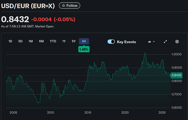188x120 pixels.
Task: Open the chart in fullscreen mode
Action: coord(165,42)
